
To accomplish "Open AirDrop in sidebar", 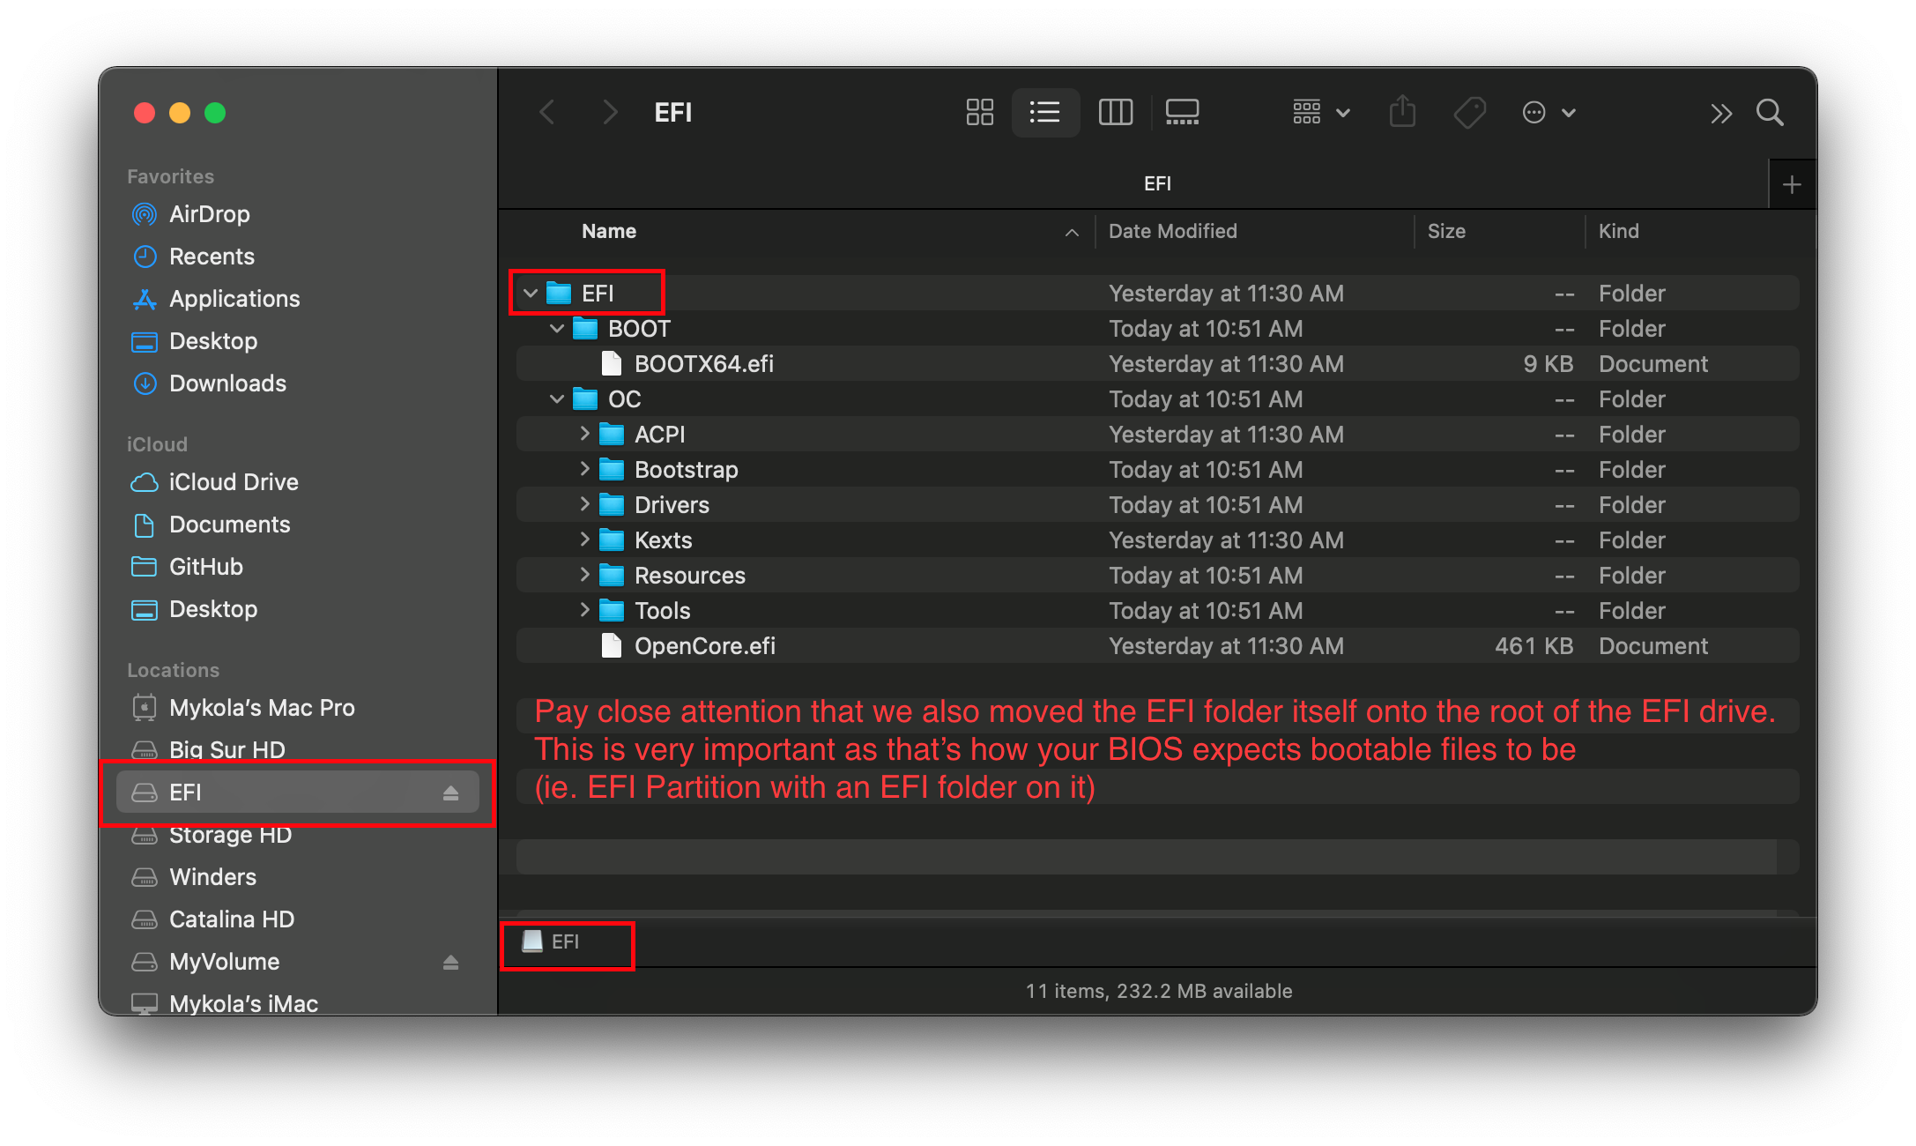I will (209, 214).
